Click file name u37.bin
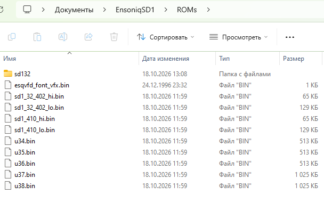Viewport: 324px width, 219px height. pyautogui.click(x=25, y=174)
